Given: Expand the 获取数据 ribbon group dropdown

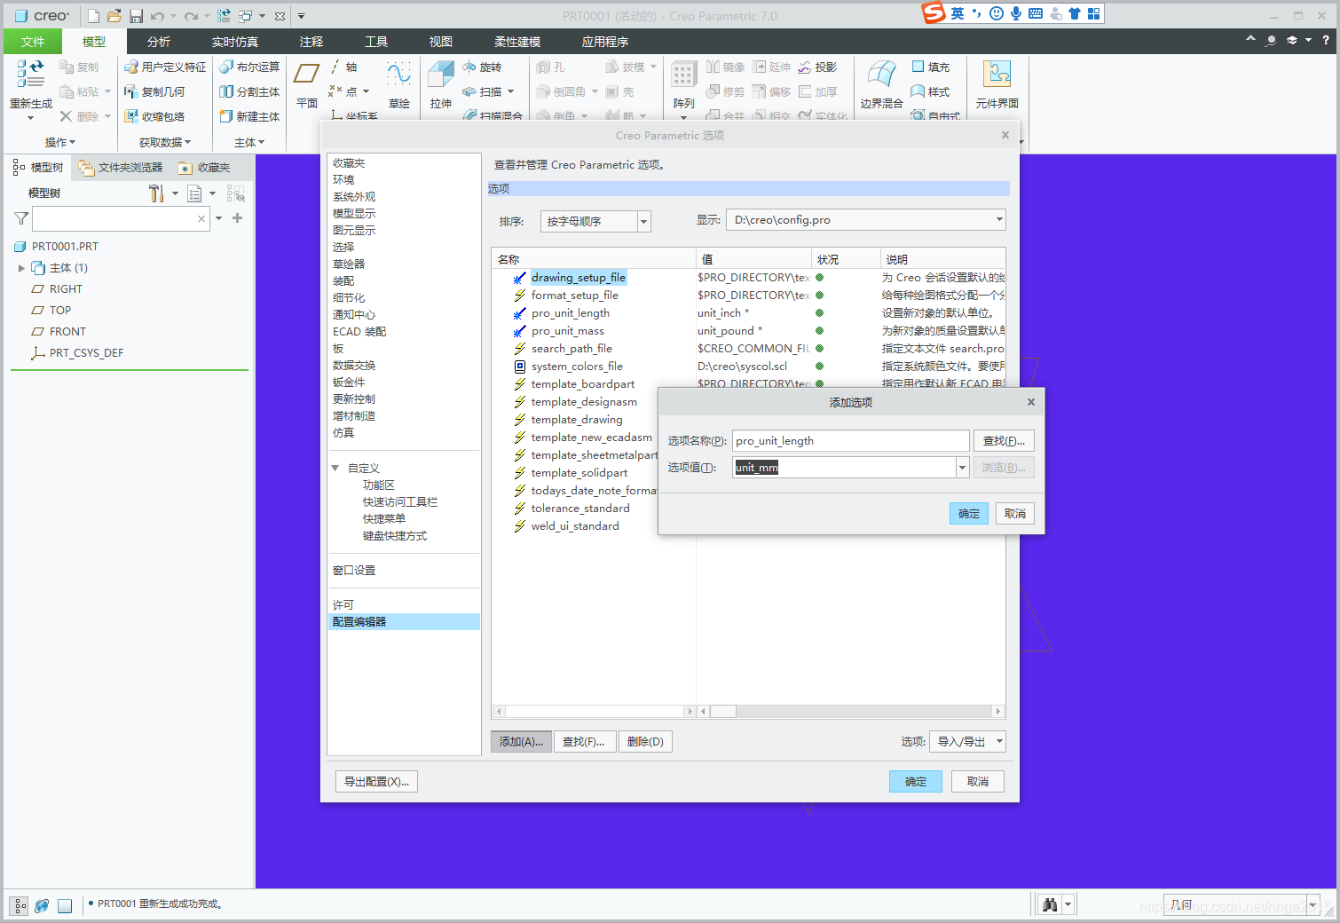Looking at the screenshot, I should (165, 142).
